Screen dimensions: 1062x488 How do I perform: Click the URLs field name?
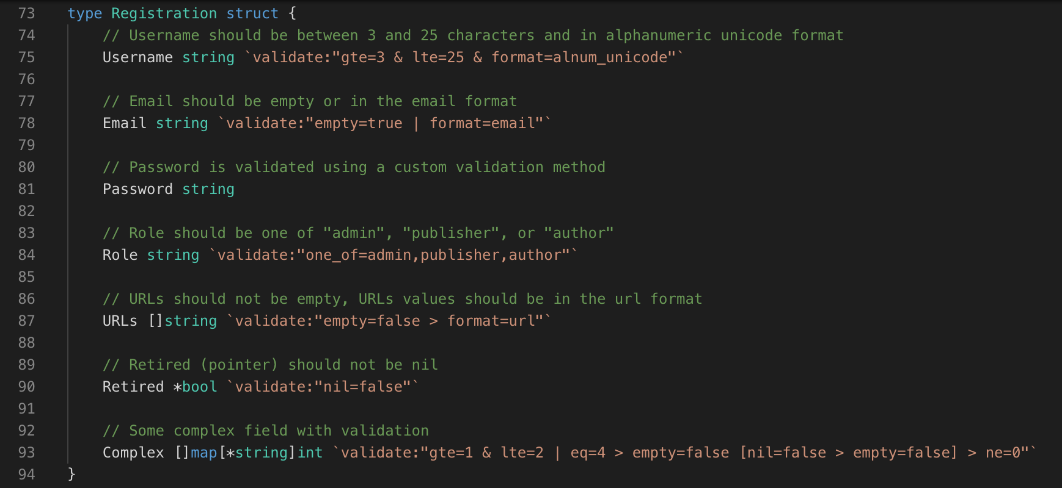(120, 321)
